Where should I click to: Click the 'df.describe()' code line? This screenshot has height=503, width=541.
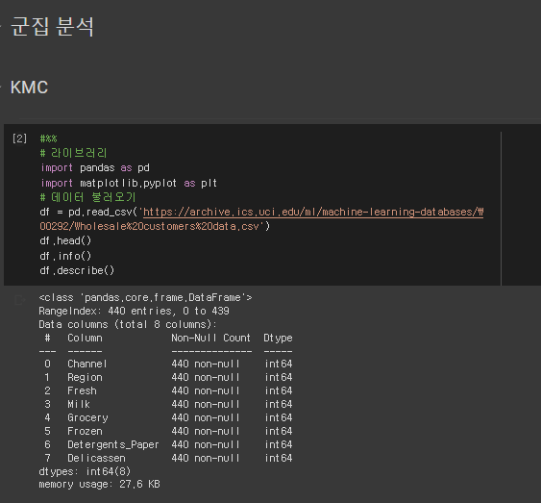77,270
